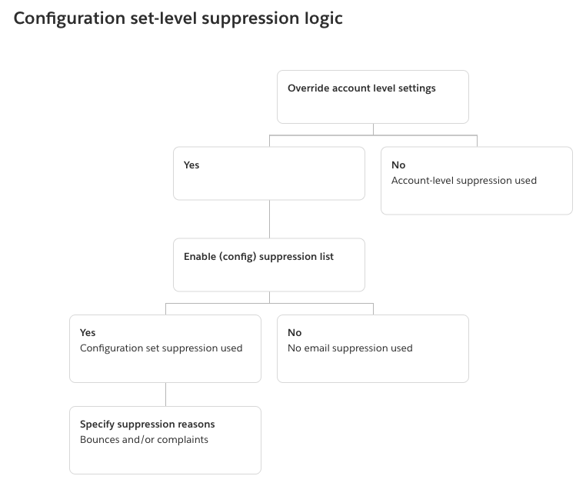Click the "Configuration set-level suppression logic" heading
The height and width of the screenshot is (486, 586).
(178, 19)
